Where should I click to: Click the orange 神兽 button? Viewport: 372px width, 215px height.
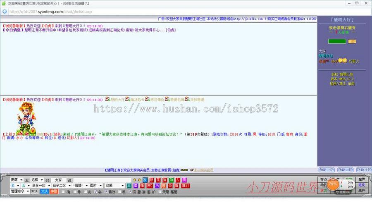coord(54,191)
